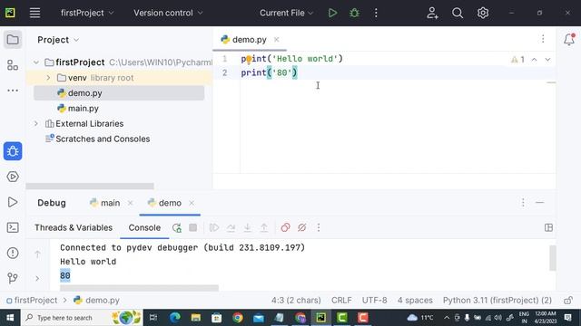The width and height of the screenshot is (581, 326).
Task: Click the warning count indicator
Action: 517,60
